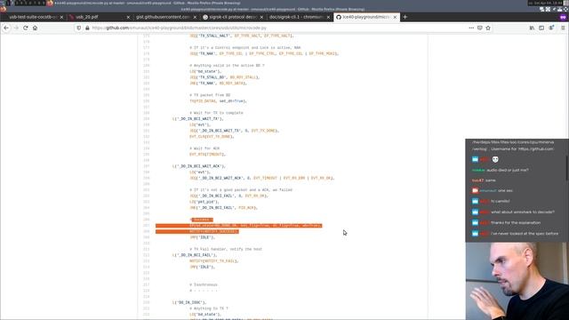Click the streamer webcam thumbnail

(x=517, y=281)
